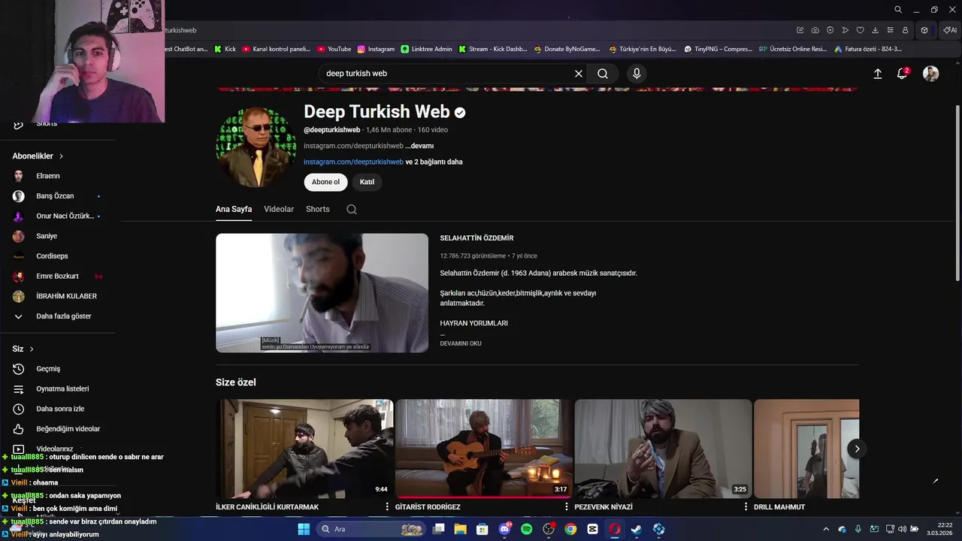Open Opera easy setup sliders icon
This screenshot has width=962, height=541.
[891, 30]
